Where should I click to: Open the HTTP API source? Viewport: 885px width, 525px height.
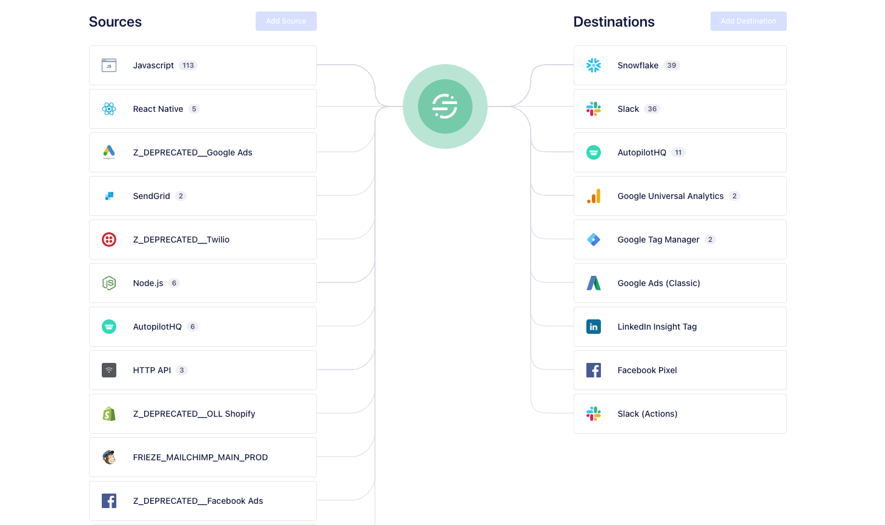click(203, 370)
